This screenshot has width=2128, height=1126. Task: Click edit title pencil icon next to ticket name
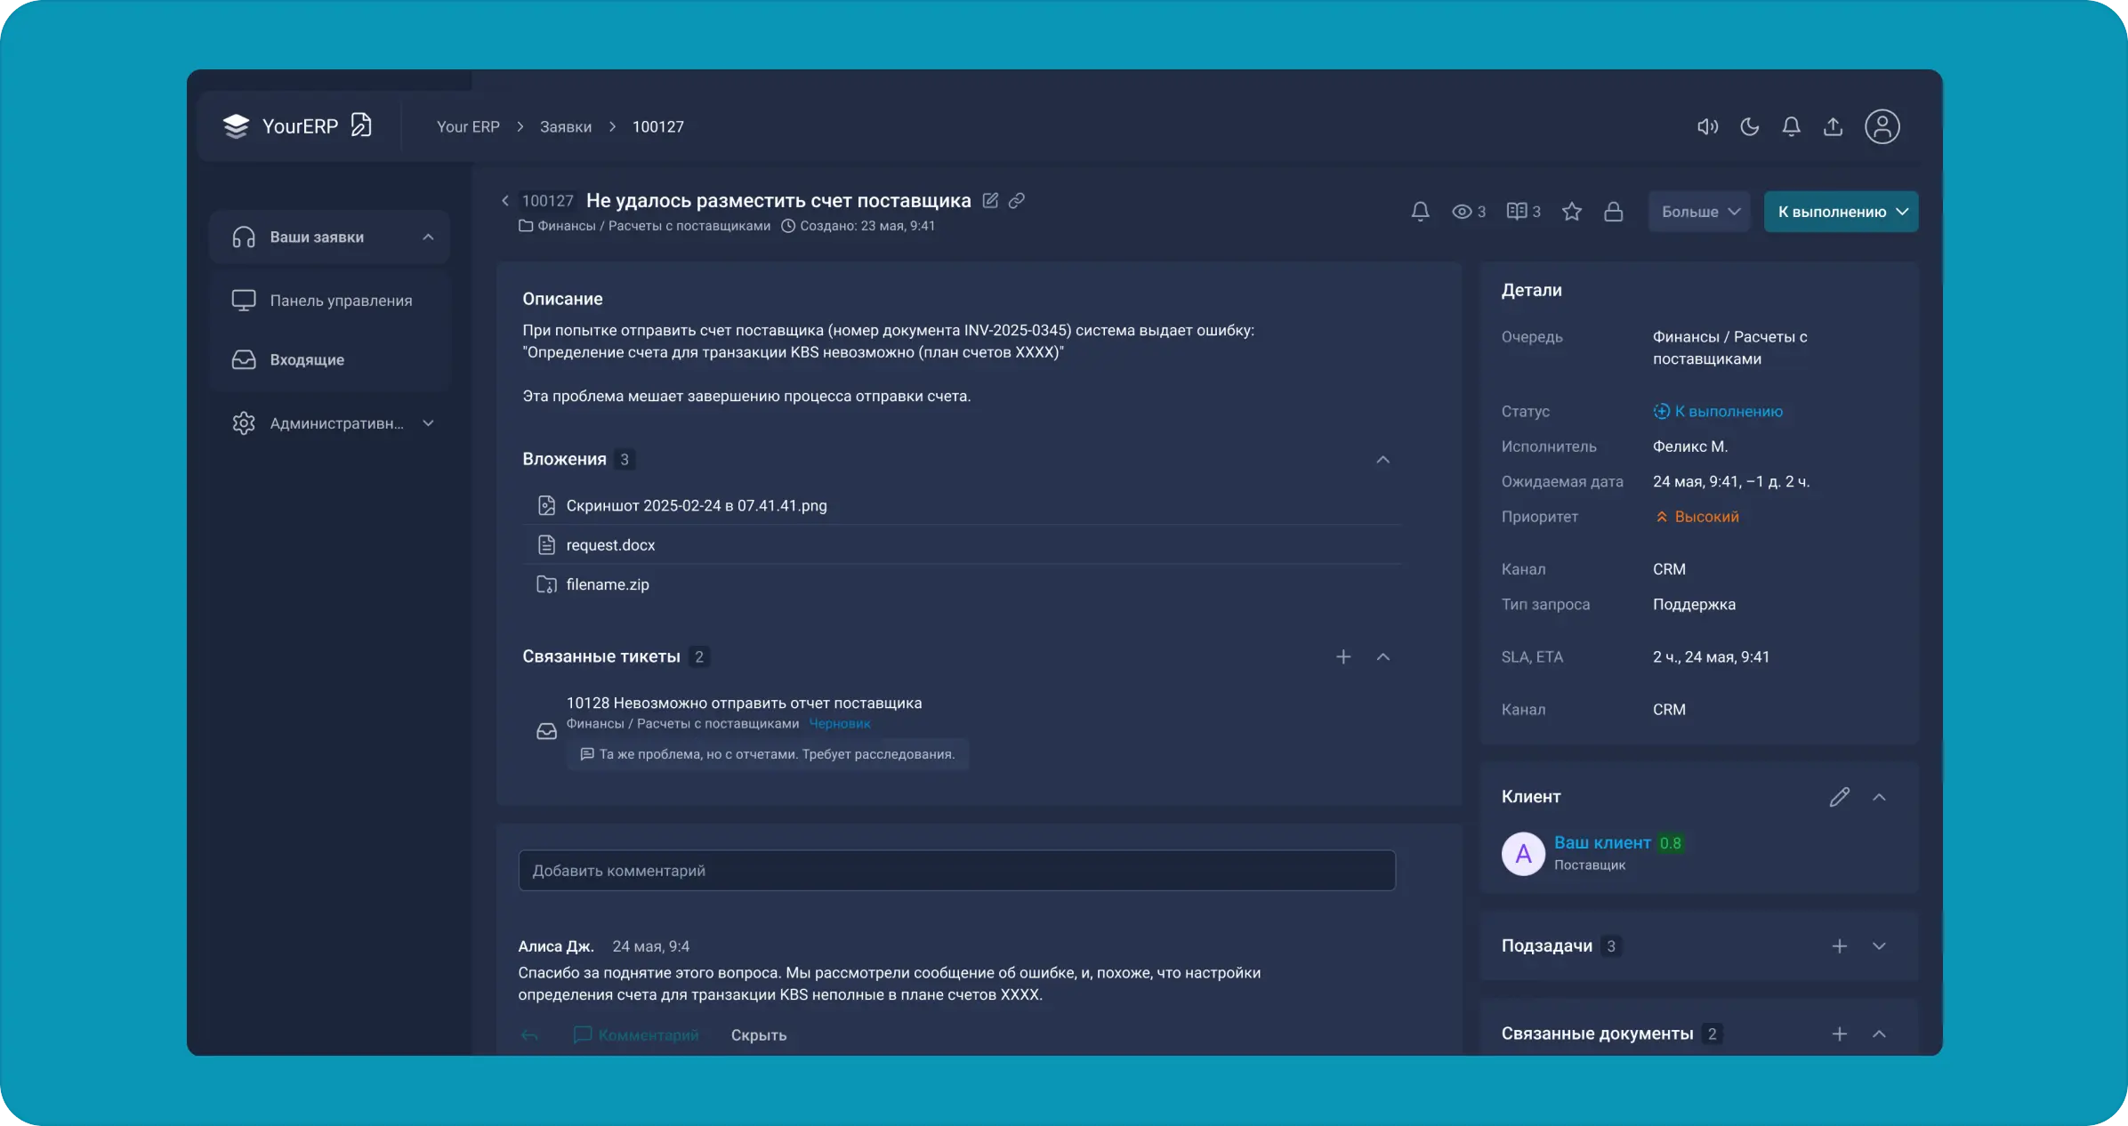click(990, 200)
